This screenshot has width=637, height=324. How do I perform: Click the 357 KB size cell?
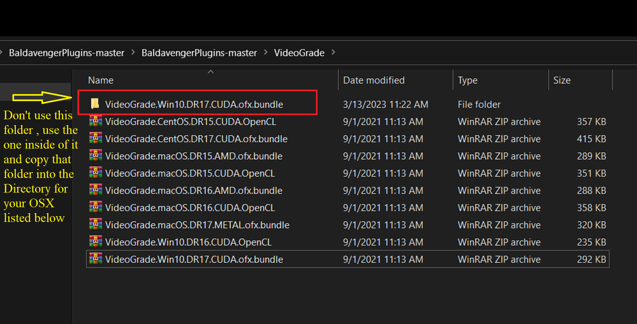pyautogui.click(x=591, y=121)
